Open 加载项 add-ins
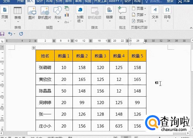The width and height of the screenshot is (193, 138). (x=80, y=14)
